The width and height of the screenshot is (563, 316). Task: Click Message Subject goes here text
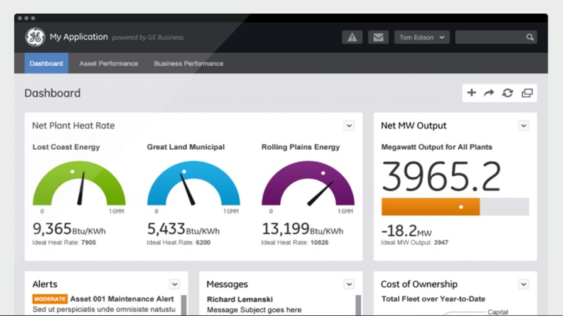254,310
